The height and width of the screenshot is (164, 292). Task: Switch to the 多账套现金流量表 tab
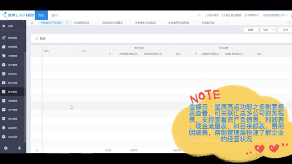tap(113, 23)
